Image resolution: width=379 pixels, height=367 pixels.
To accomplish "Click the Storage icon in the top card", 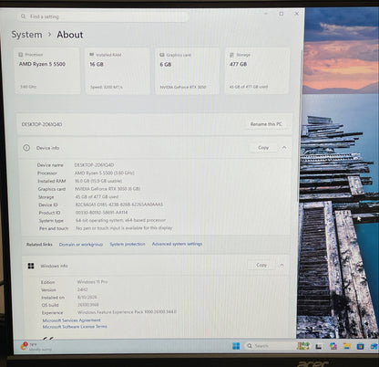I will 231,55.
